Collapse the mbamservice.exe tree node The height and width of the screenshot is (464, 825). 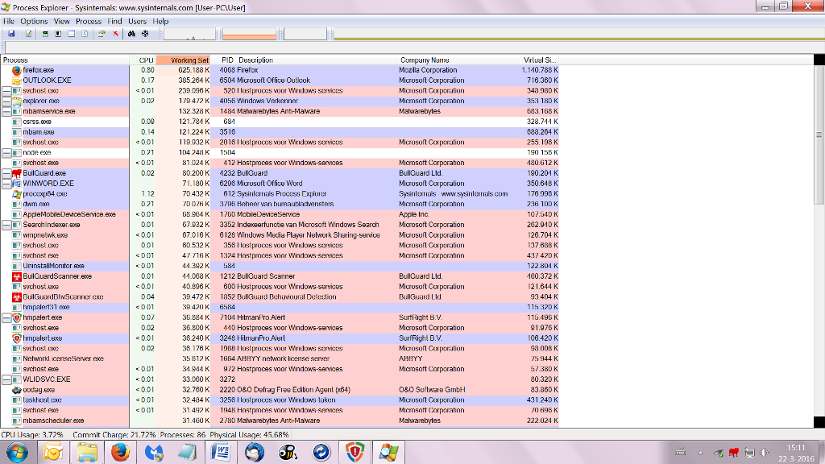(x=6, y=111)
